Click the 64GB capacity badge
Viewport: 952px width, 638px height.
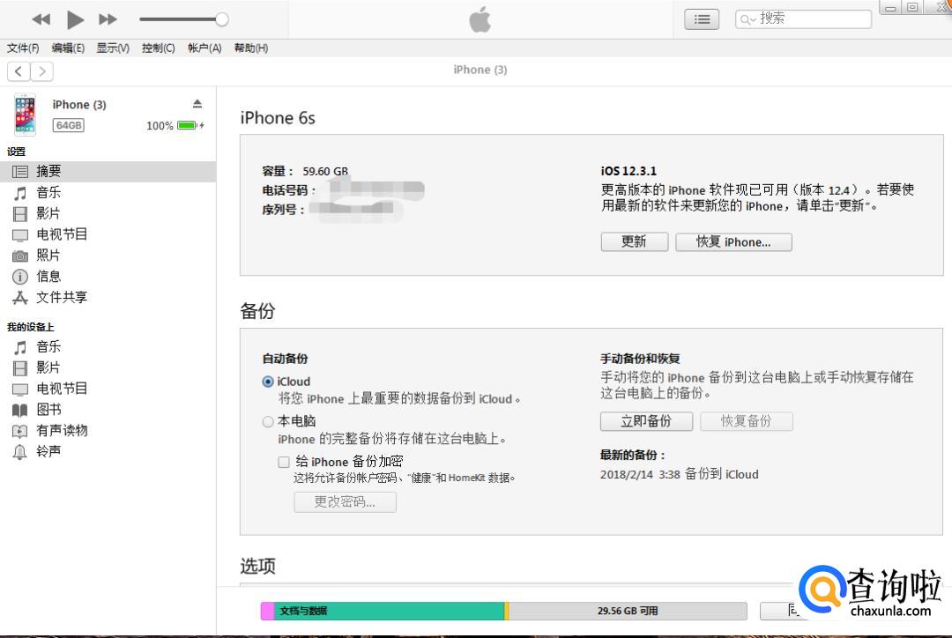click(69, 125)
